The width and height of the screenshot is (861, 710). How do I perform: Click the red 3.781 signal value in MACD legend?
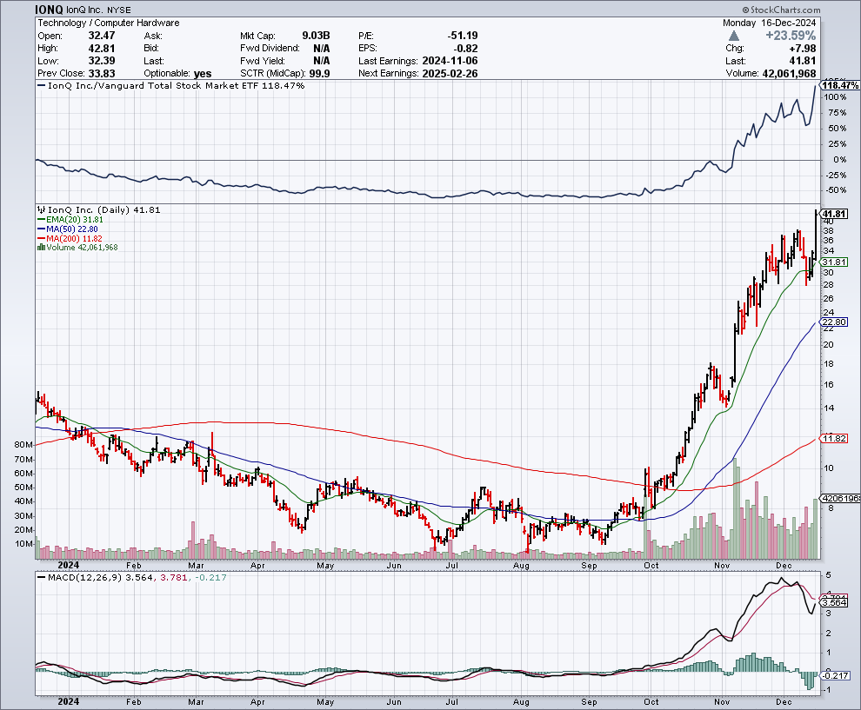(x=173, y=577)
